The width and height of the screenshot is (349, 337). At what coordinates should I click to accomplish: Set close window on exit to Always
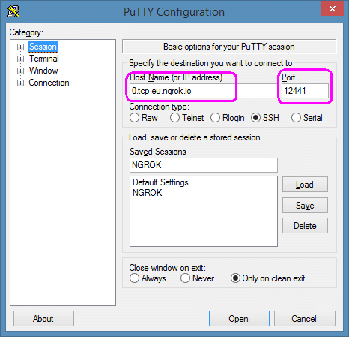[134, 278]
